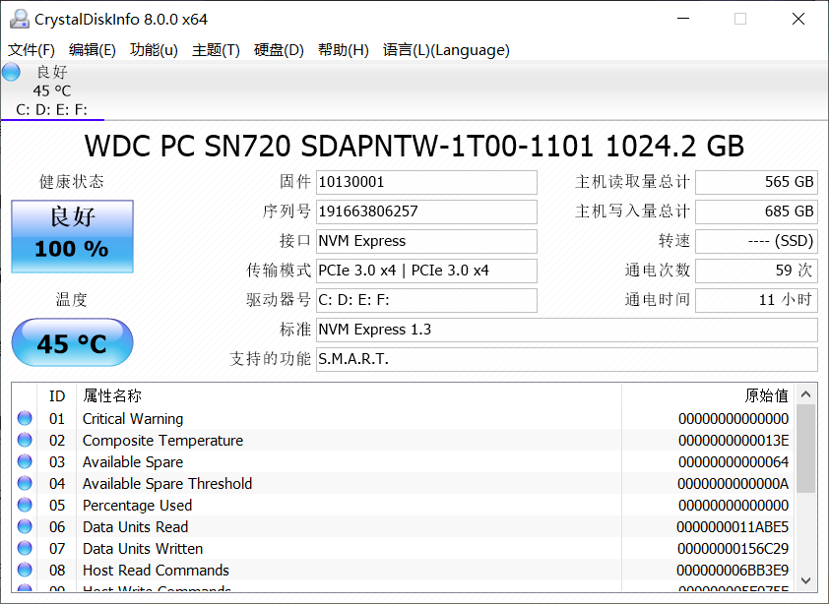829x604 pixels.
Task: Open the 语言(L)(Language) menu
Action: (446, 50)
